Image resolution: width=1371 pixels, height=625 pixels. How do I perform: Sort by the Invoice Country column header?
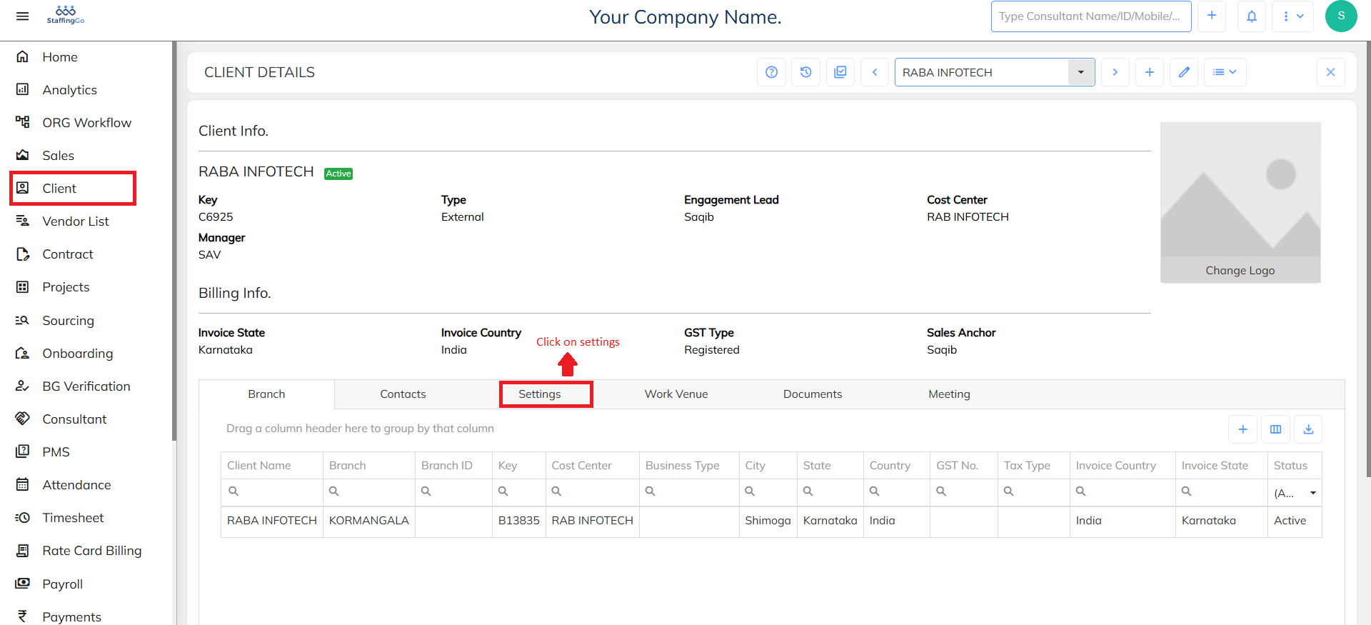[x=1123, y=466]
